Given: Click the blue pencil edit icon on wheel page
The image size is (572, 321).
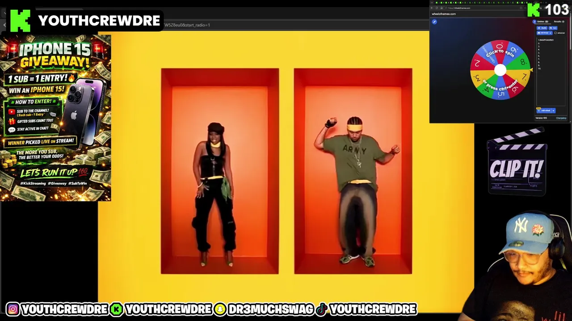Looking at the screenshot, I should click(434, 22).
